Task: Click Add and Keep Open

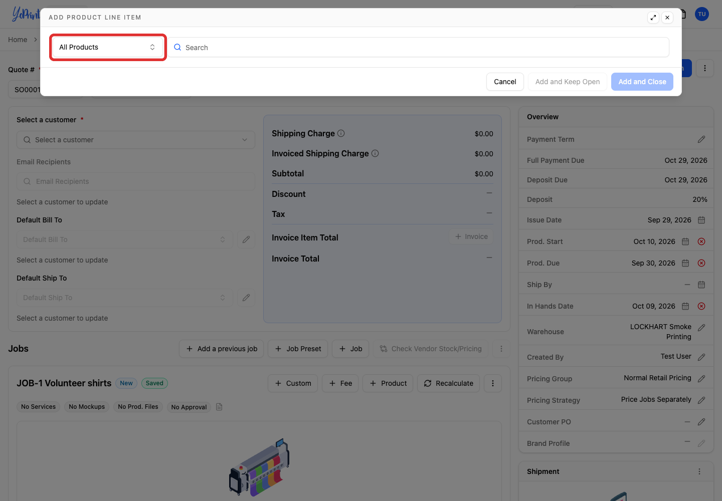Action: [x=568, y=82]
